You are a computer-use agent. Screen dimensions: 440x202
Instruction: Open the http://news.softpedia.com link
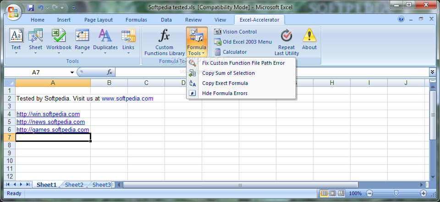pyautogui.click(x=50, y=122)
